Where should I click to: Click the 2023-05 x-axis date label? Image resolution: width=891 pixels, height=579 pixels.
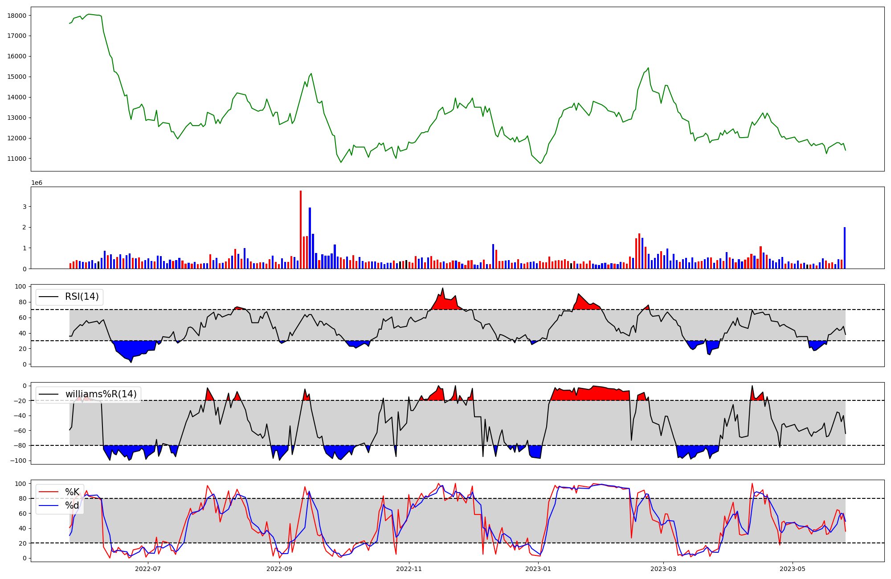click(x=793, y=569)
